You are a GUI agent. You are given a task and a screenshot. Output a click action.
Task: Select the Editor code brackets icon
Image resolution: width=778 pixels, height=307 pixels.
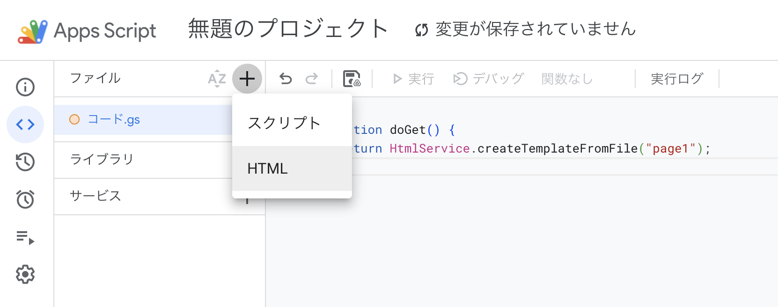tap(25, 124)
